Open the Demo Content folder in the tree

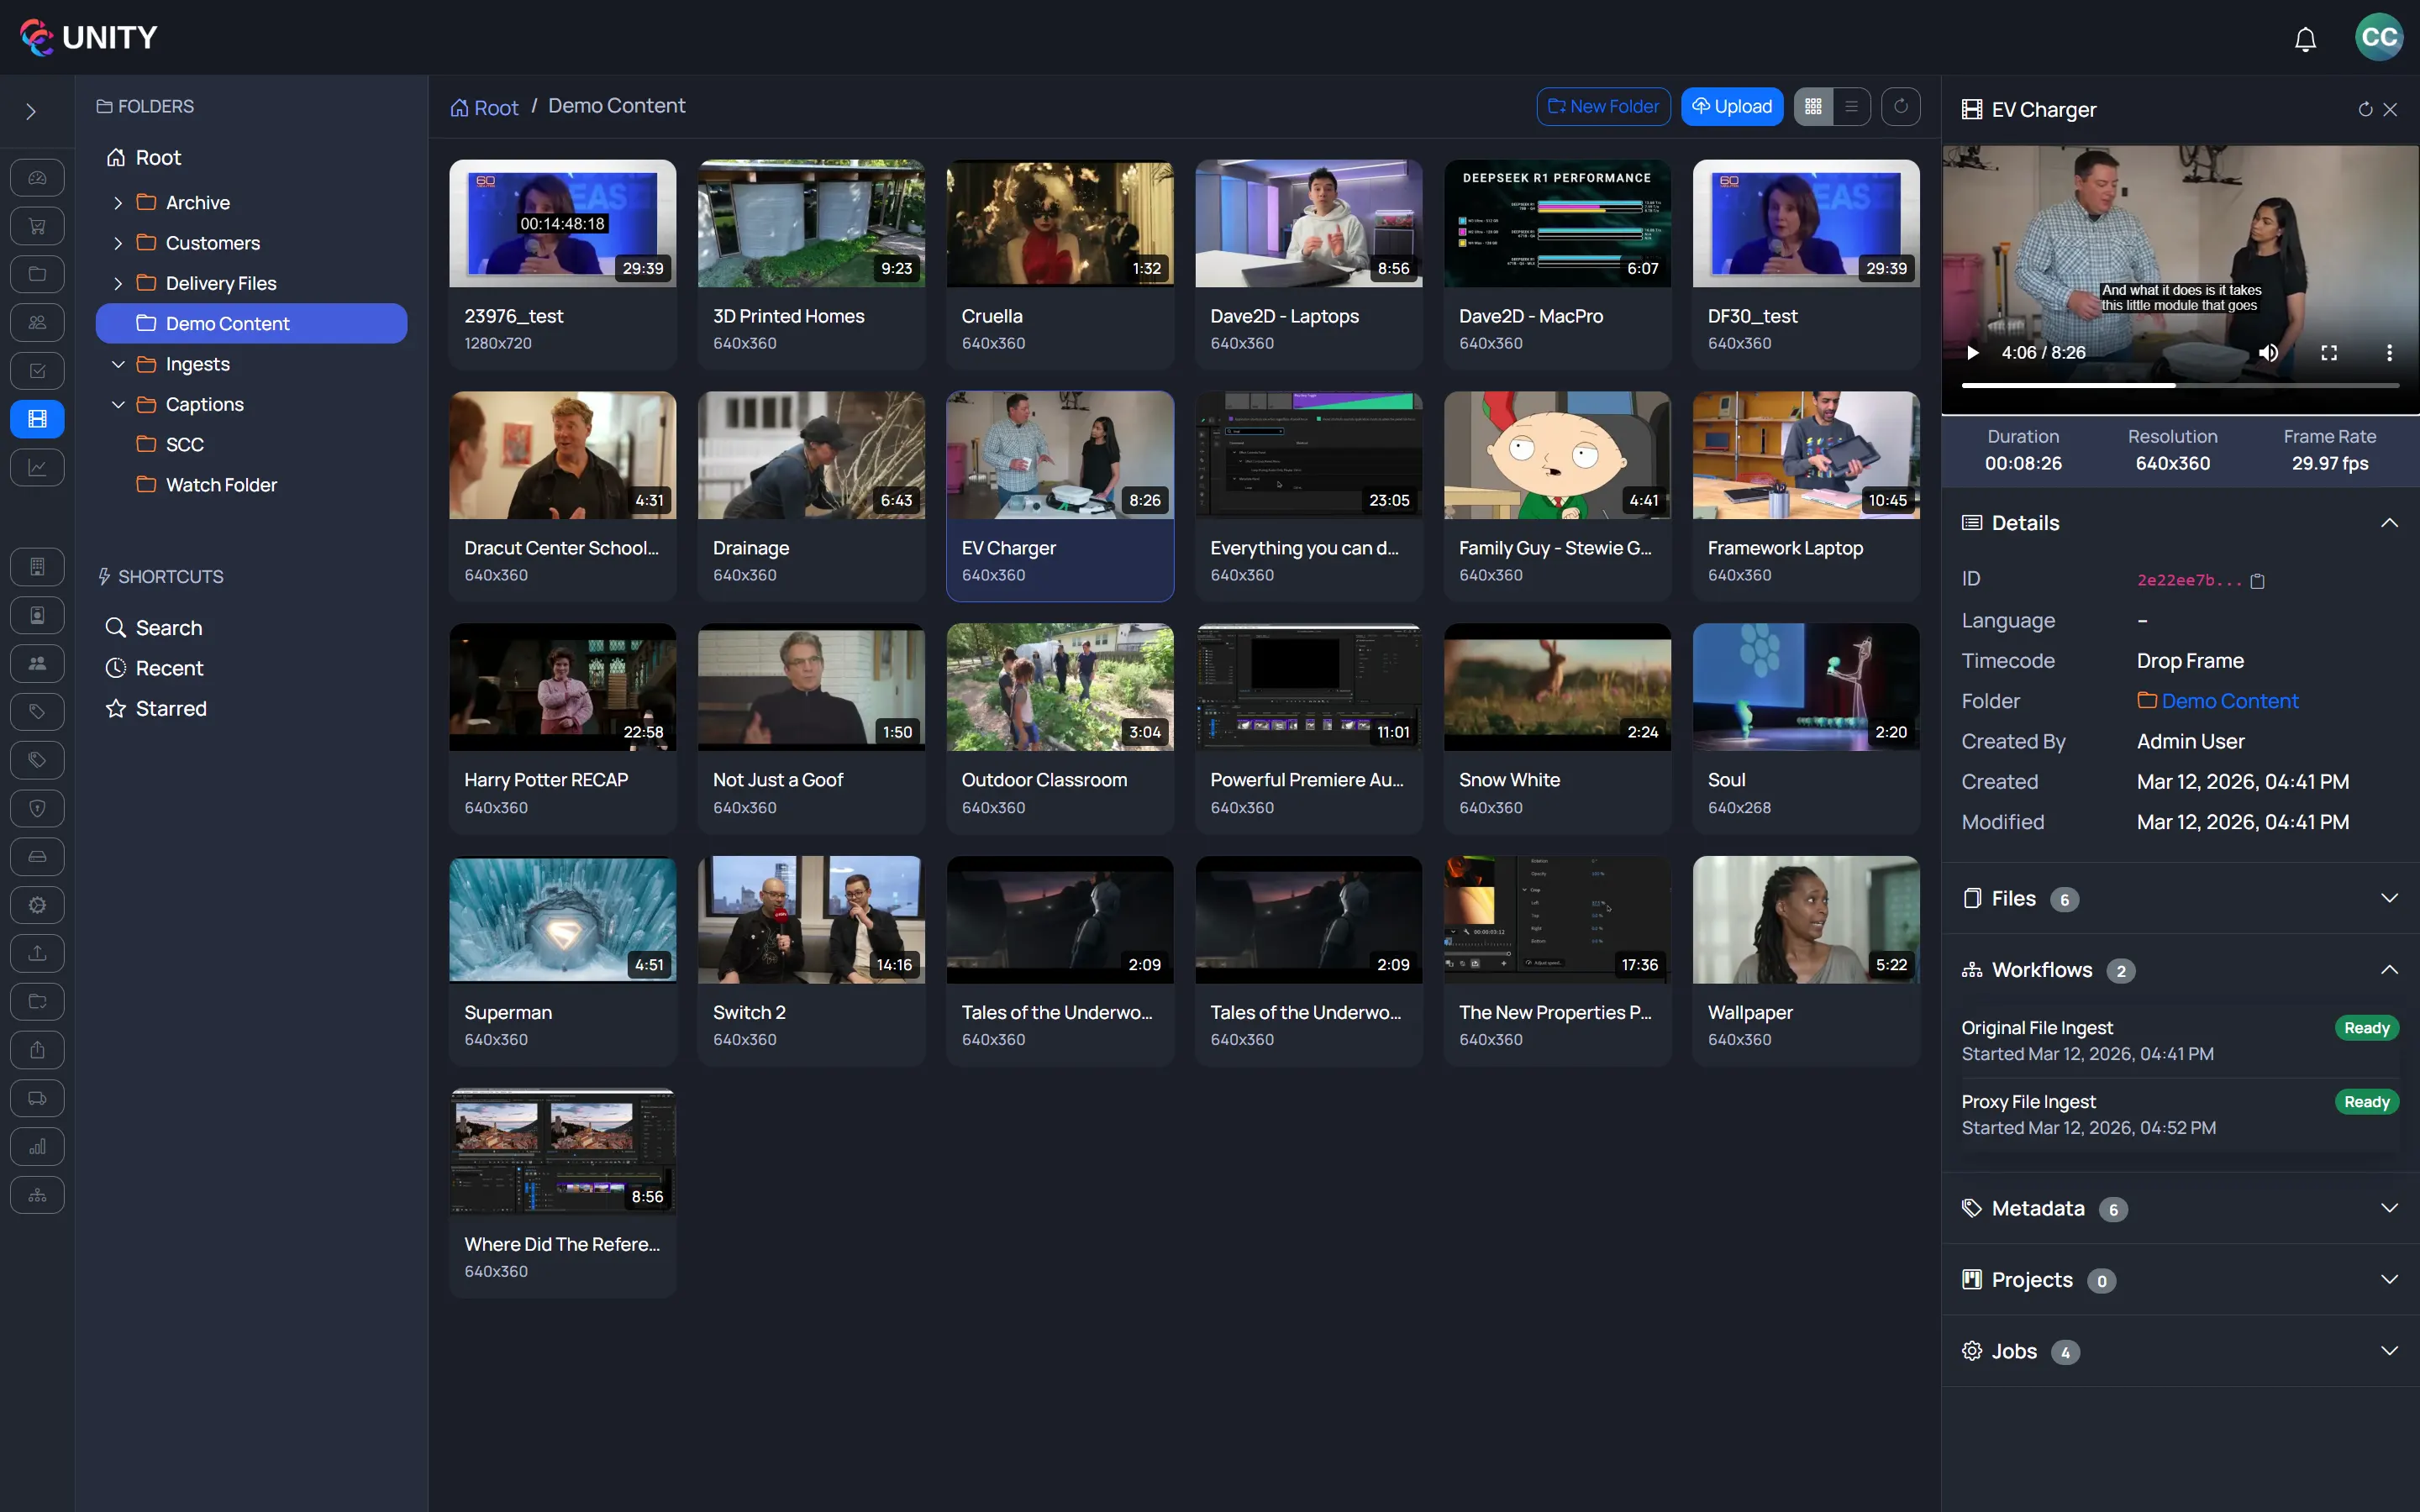tap(227, 323)
